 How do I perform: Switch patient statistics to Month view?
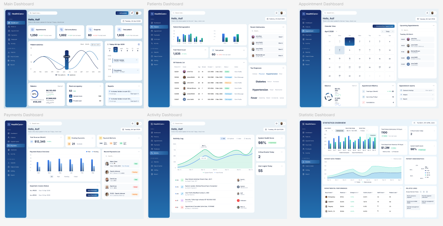[x=87, y=44]
